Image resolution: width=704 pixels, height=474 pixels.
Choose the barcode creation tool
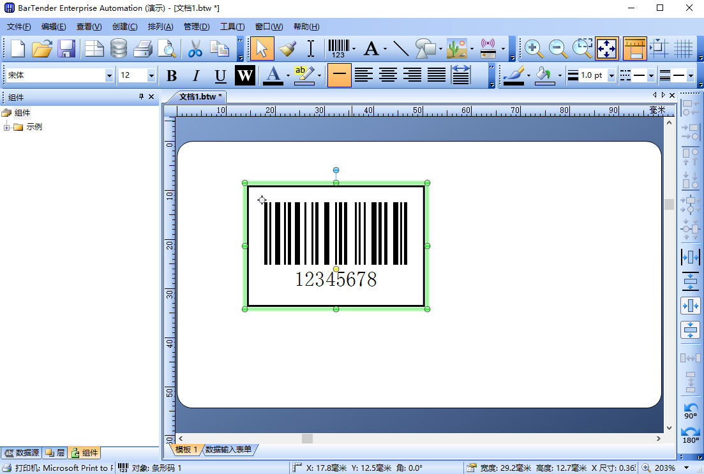[x=338, y=48]
